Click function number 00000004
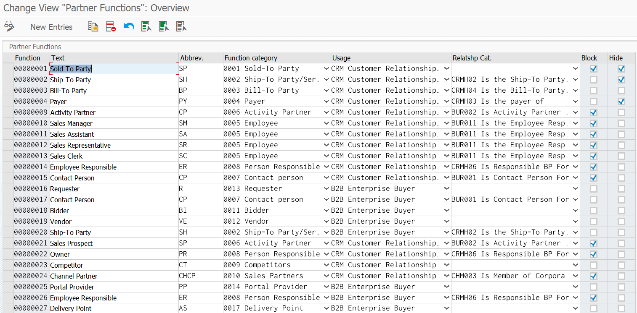Viewport: 637px width, 313px height. pos(32,102)
